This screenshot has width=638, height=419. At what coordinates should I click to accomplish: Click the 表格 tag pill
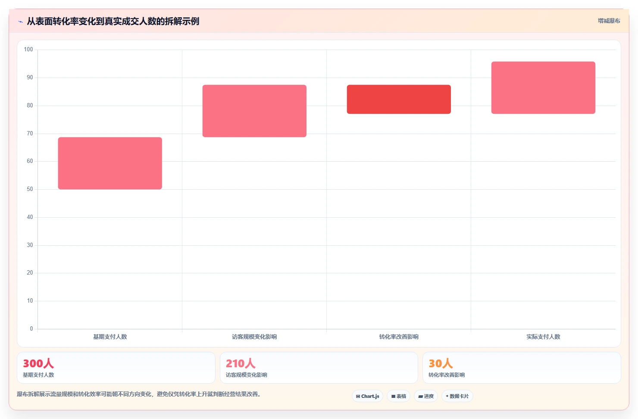pos(398,396)
